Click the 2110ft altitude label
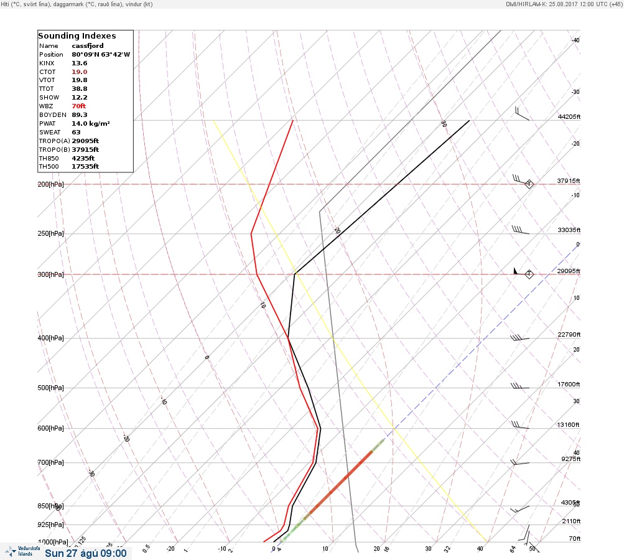This screenshot has height=560, width=624. point(572,521)
